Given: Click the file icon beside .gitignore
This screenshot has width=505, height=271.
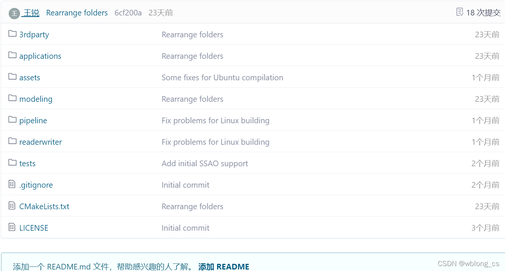Looking at the screenshot, I should [11, 184].
